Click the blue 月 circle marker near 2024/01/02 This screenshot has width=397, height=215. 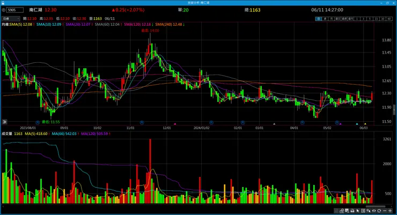[211, 123]
